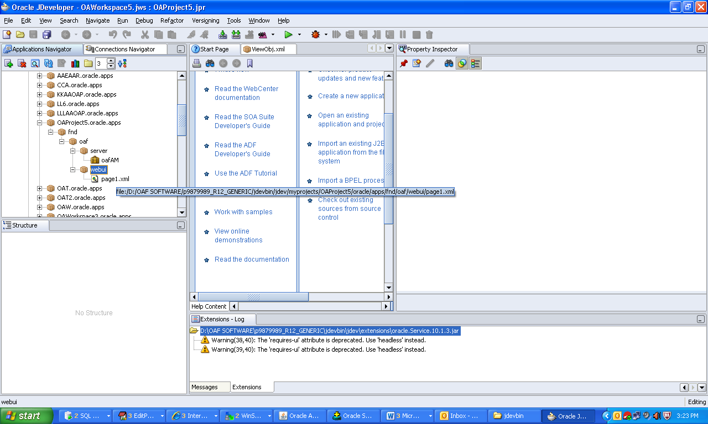Open the Tools menu

click(234, 20)
